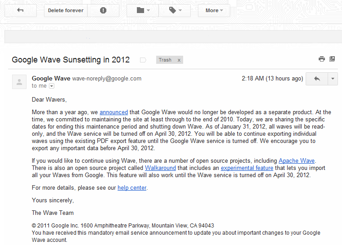Image resolution: width=342 pixels, height=245 pixels.
Task: Toggle the importance marker beside the subject
Action: click(143, 60)
